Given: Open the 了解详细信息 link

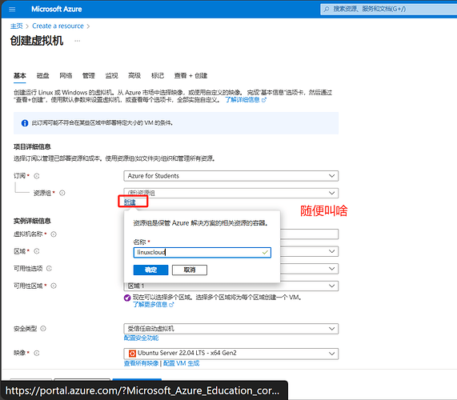Looking at the screenshot, I should 246,100.
